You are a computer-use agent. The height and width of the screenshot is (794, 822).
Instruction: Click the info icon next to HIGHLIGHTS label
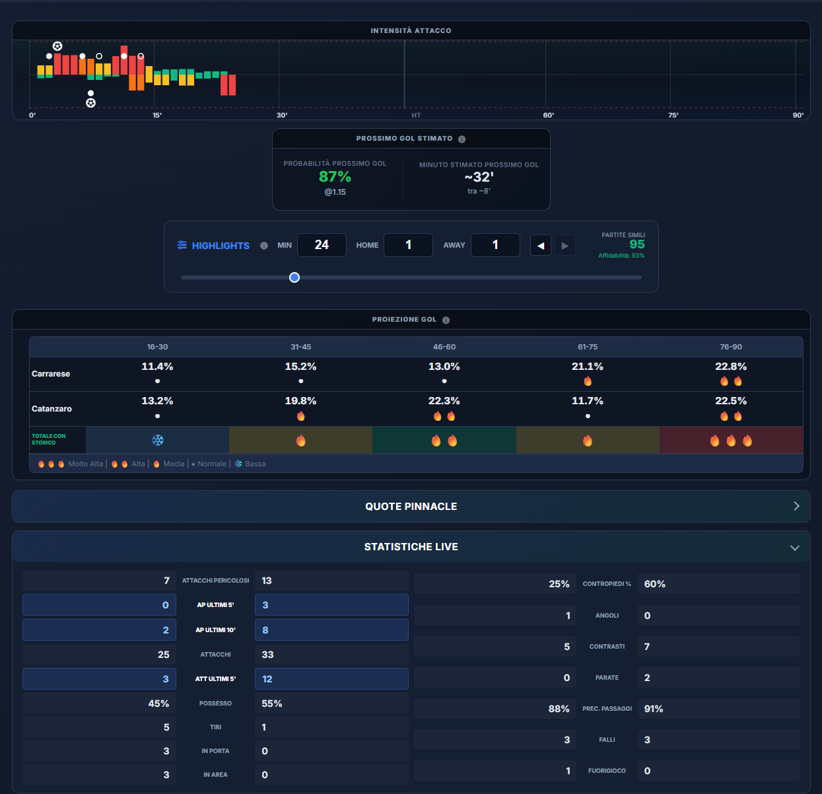coord(264,245)
